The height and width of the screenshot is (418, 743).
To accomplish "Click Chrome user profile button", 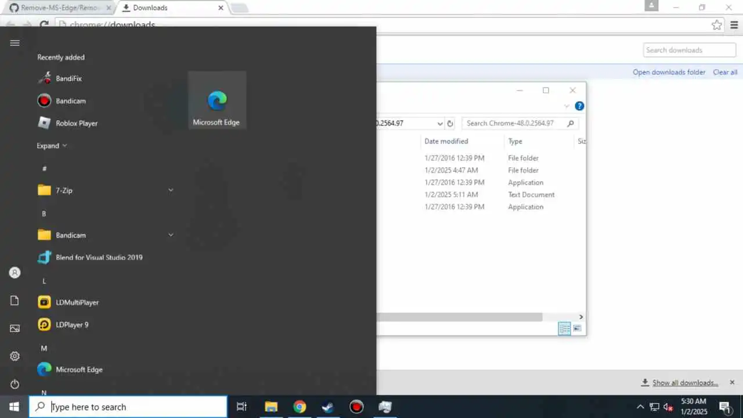I will click(651, 6).
